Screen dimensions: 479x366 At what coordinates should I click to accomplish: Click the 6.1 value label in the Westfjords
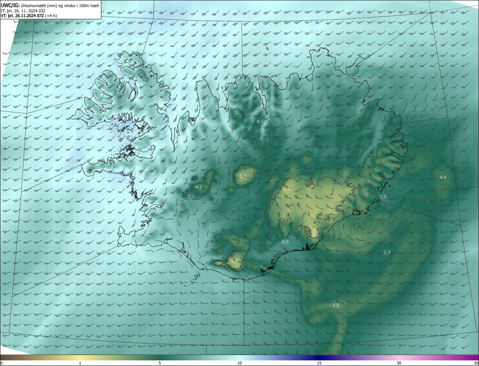(115, 92)
